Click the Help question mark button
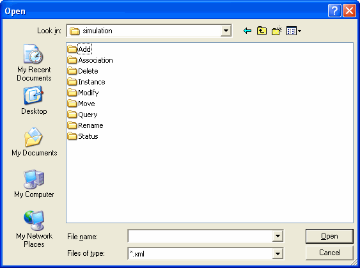Screen dimensions: 360x268 334,11
